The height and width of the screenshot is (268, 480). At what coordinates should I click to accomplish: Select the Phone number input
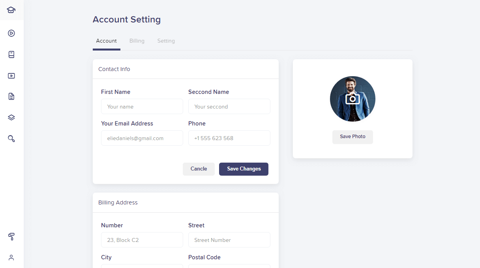click(x=229, y=138)
